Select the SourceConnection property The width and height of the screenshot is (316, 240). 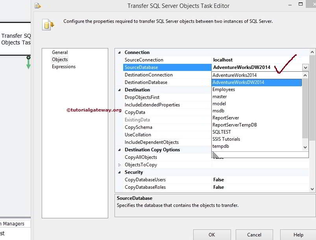pos(167,60)
